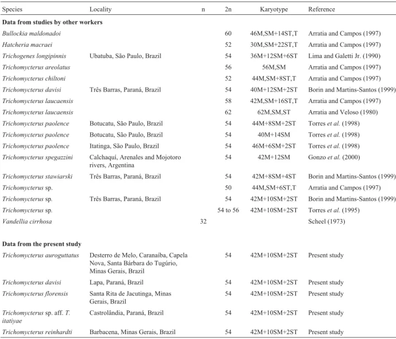Click 2n value 62 for Trichomycterus laucaensis
Viewport: 396px width, 339px height.
point(228,112)
